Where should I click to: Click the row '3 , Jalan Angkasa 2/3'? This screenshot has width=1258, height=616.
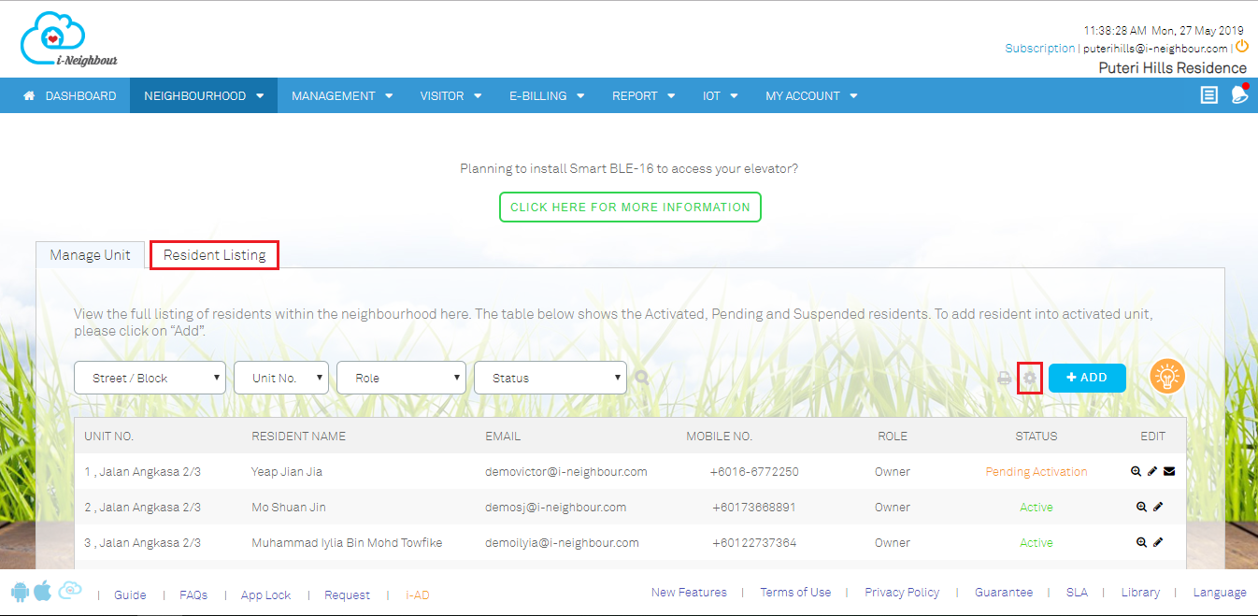630,543
